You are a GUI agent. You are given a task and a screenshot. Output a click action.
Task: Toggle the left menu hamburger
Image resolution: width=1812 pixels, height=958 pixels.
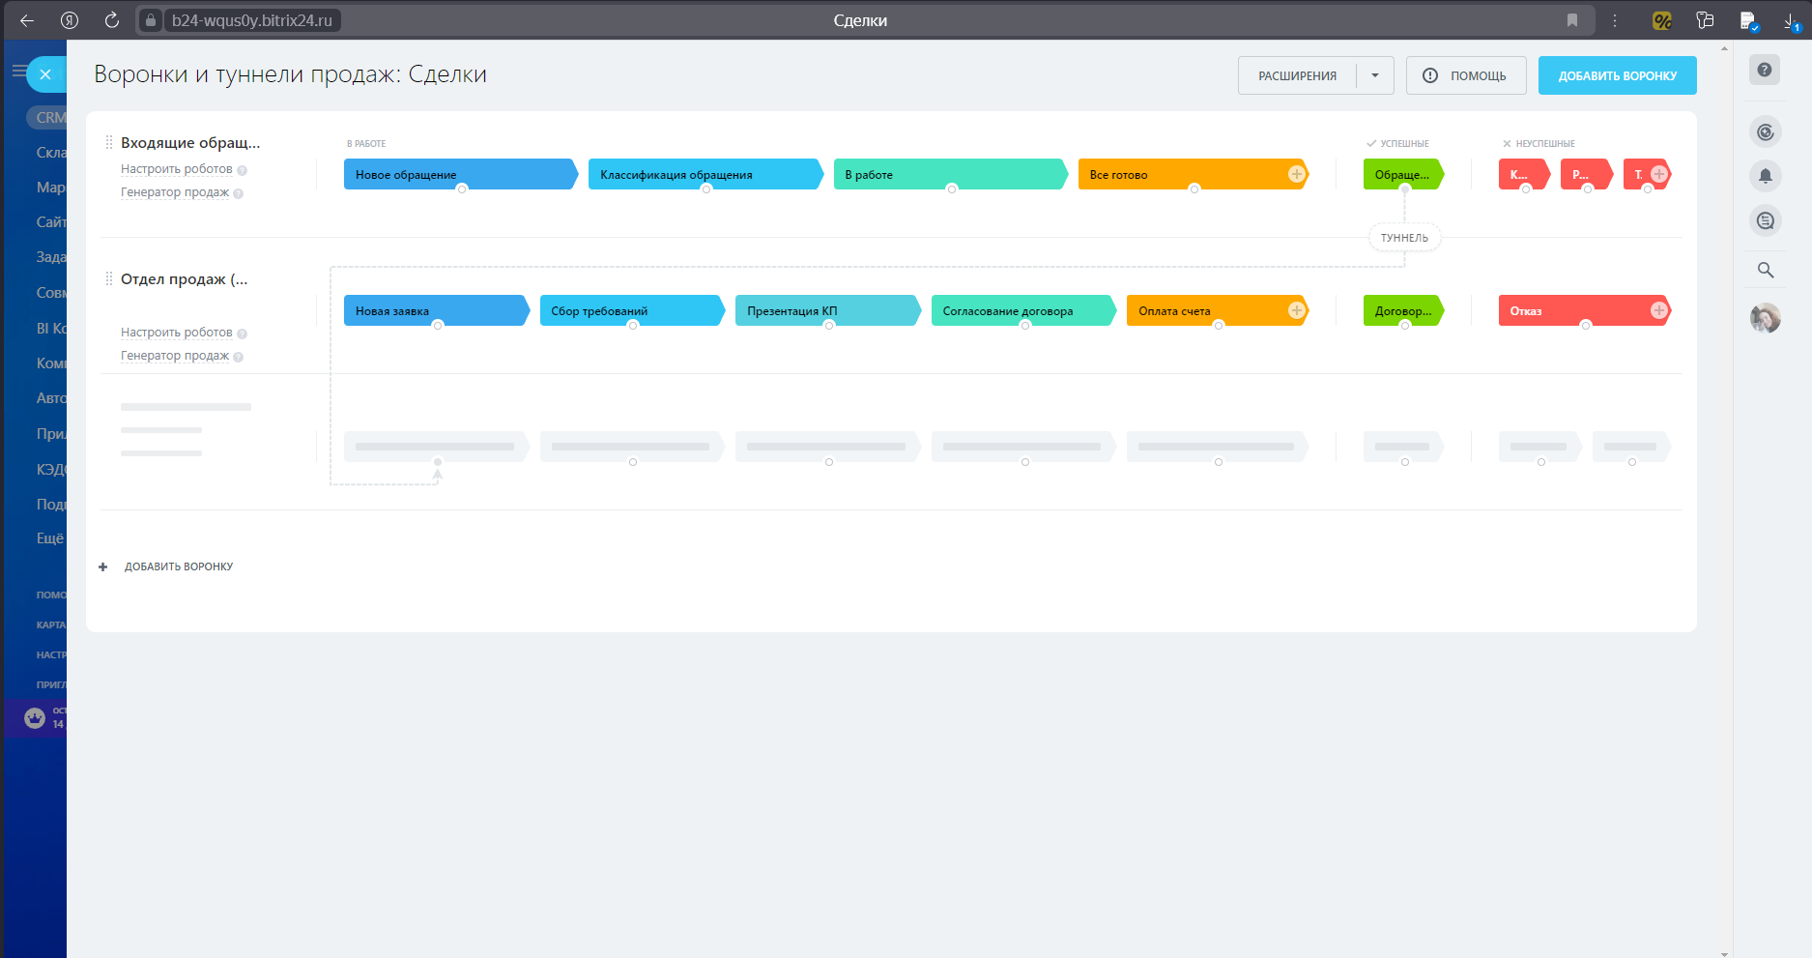pyautogui.click(x=18, y=71)
